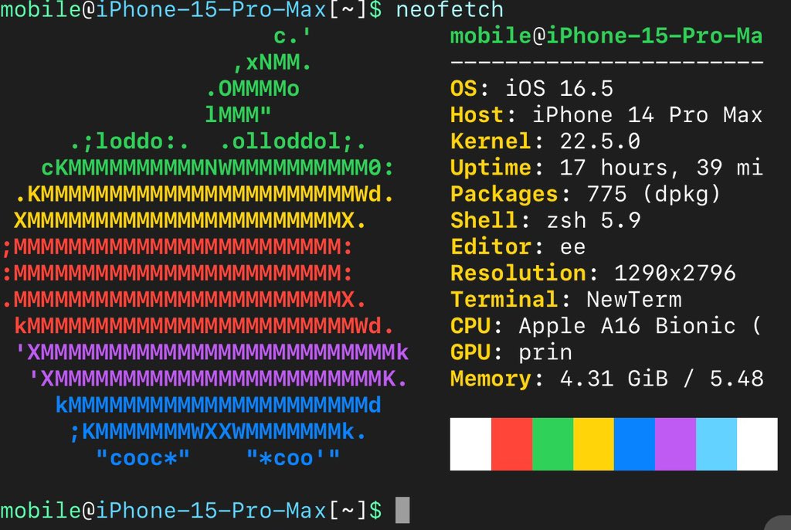Select the 'iPhone 14 Pro Max' value

click(x=647, y=115)
